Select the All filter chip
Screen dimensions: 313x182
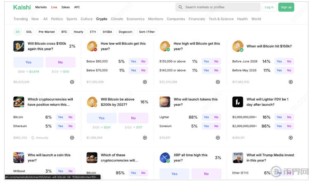(17, 32)
